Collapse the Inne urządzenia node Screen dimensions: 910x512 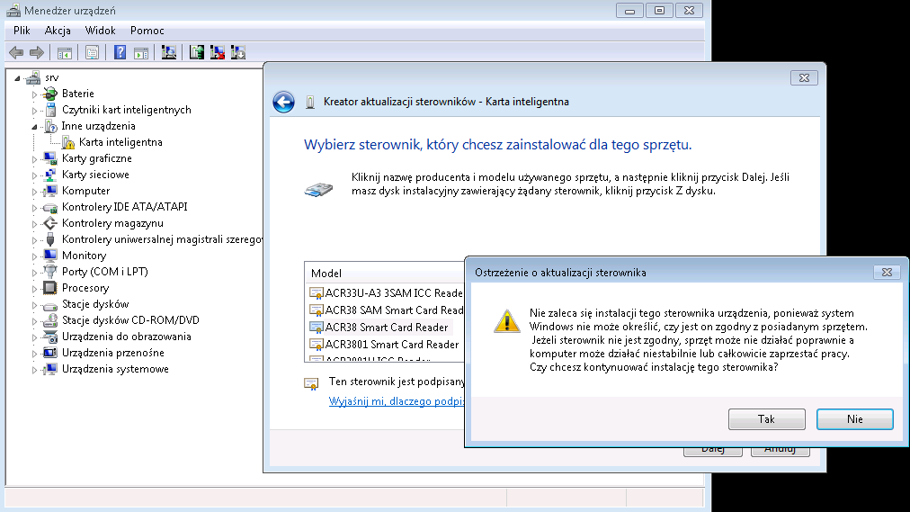pyautogui.click(x=34, y=127)
